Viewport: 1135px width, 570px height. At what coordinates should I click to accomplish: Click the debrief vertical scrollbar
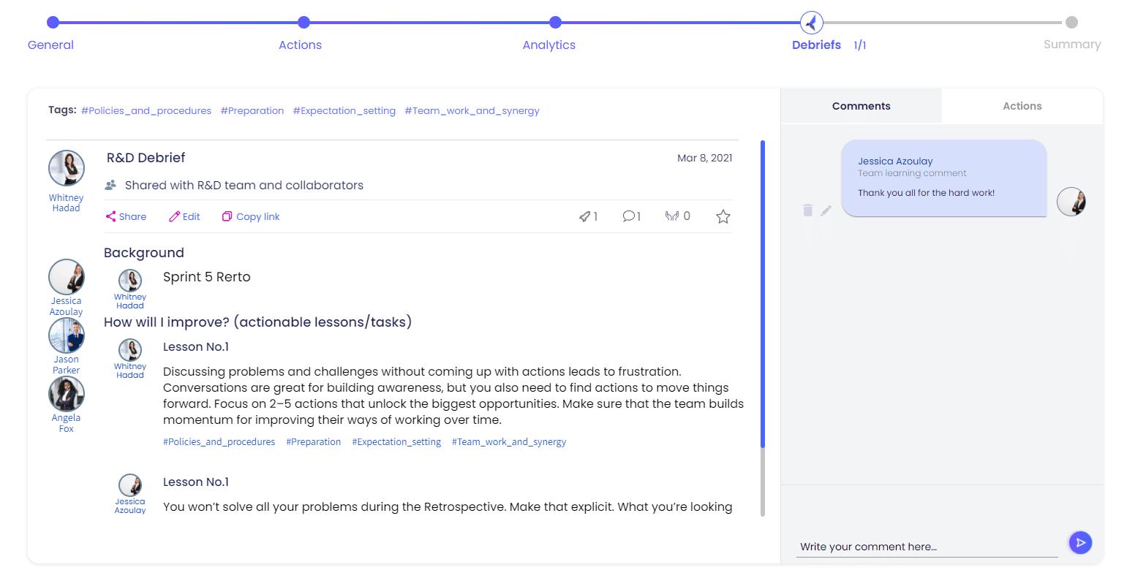(x=763, y=292)
